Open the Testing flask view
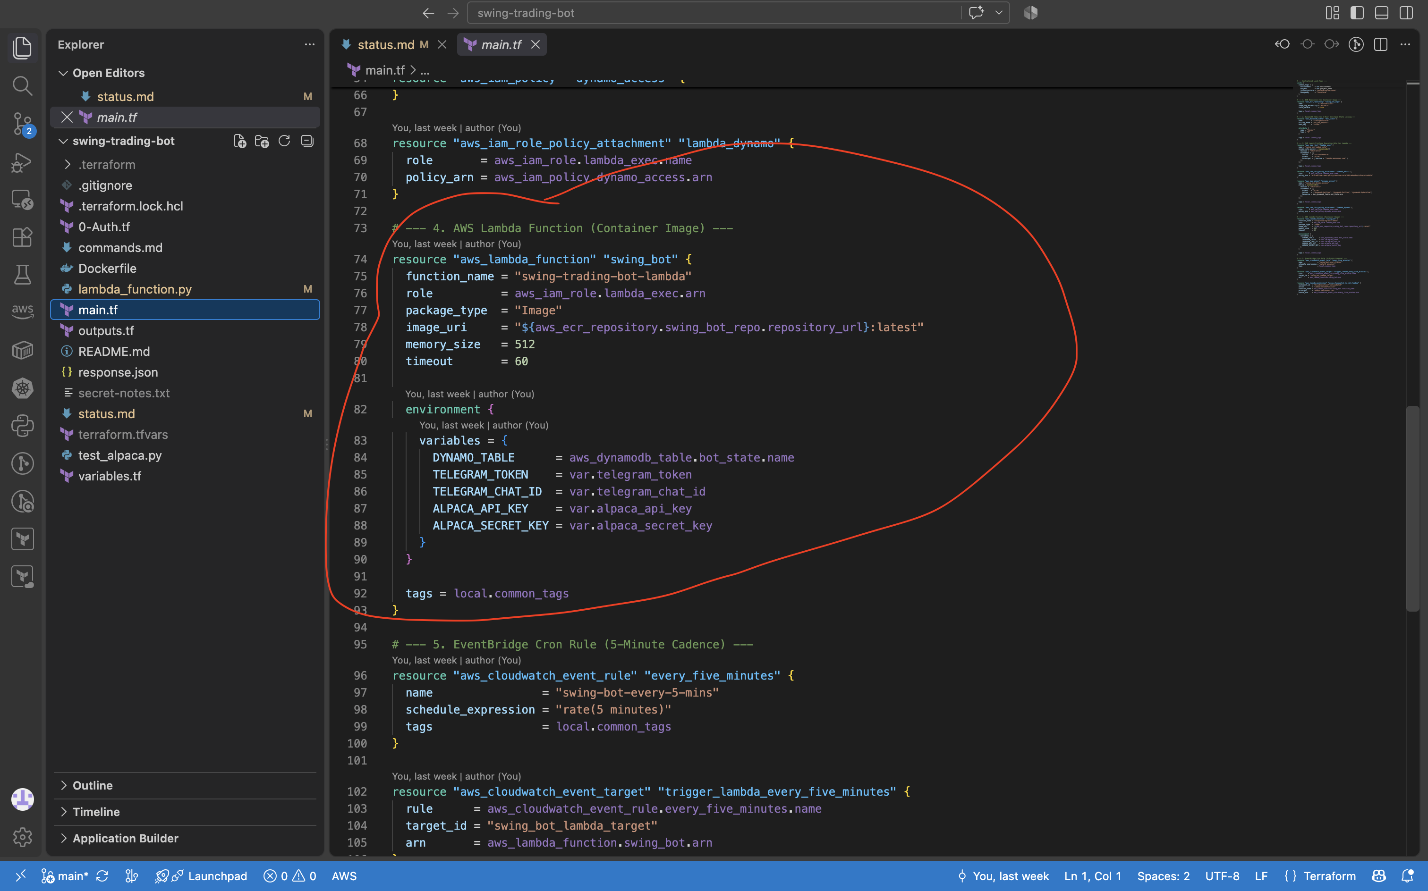 pyautogui.click(x=22, y=275)
